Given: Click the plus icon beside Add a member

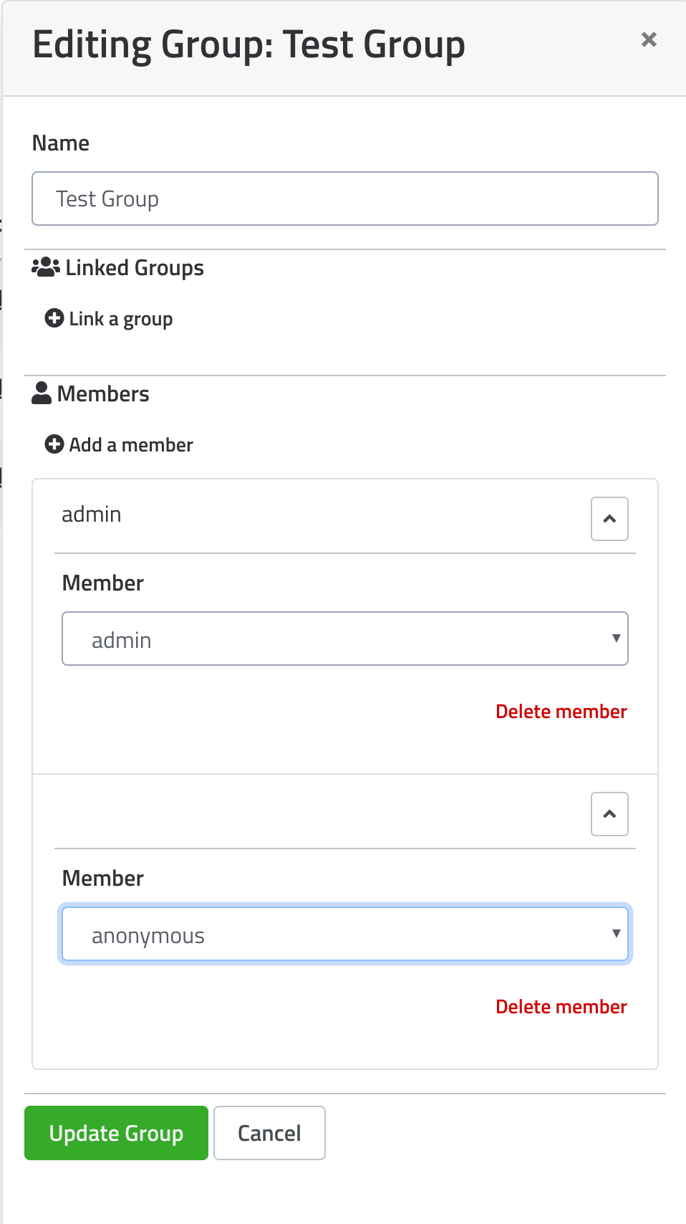Looking at the screenshot, I should pos(54,444).
